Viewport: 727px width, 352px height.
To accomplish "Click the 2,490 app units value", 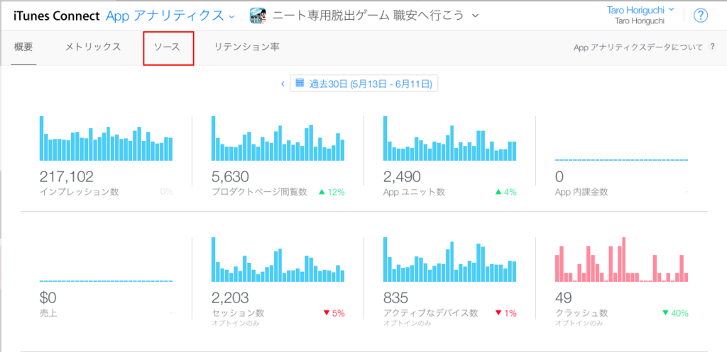I will point(403,176).
